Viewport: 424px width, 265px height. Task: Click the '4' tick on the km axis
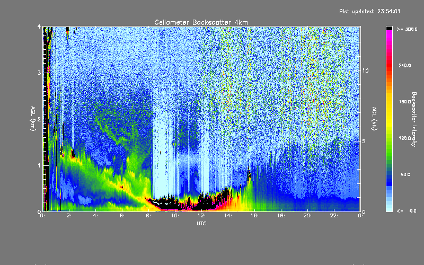39,26
